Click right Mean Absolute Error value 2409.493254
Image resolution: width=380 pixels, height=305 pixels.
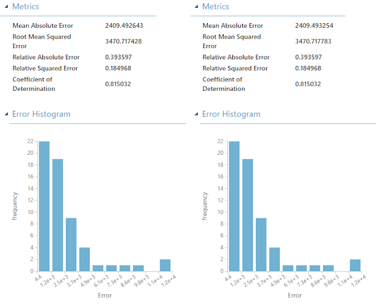click(314, 26)
